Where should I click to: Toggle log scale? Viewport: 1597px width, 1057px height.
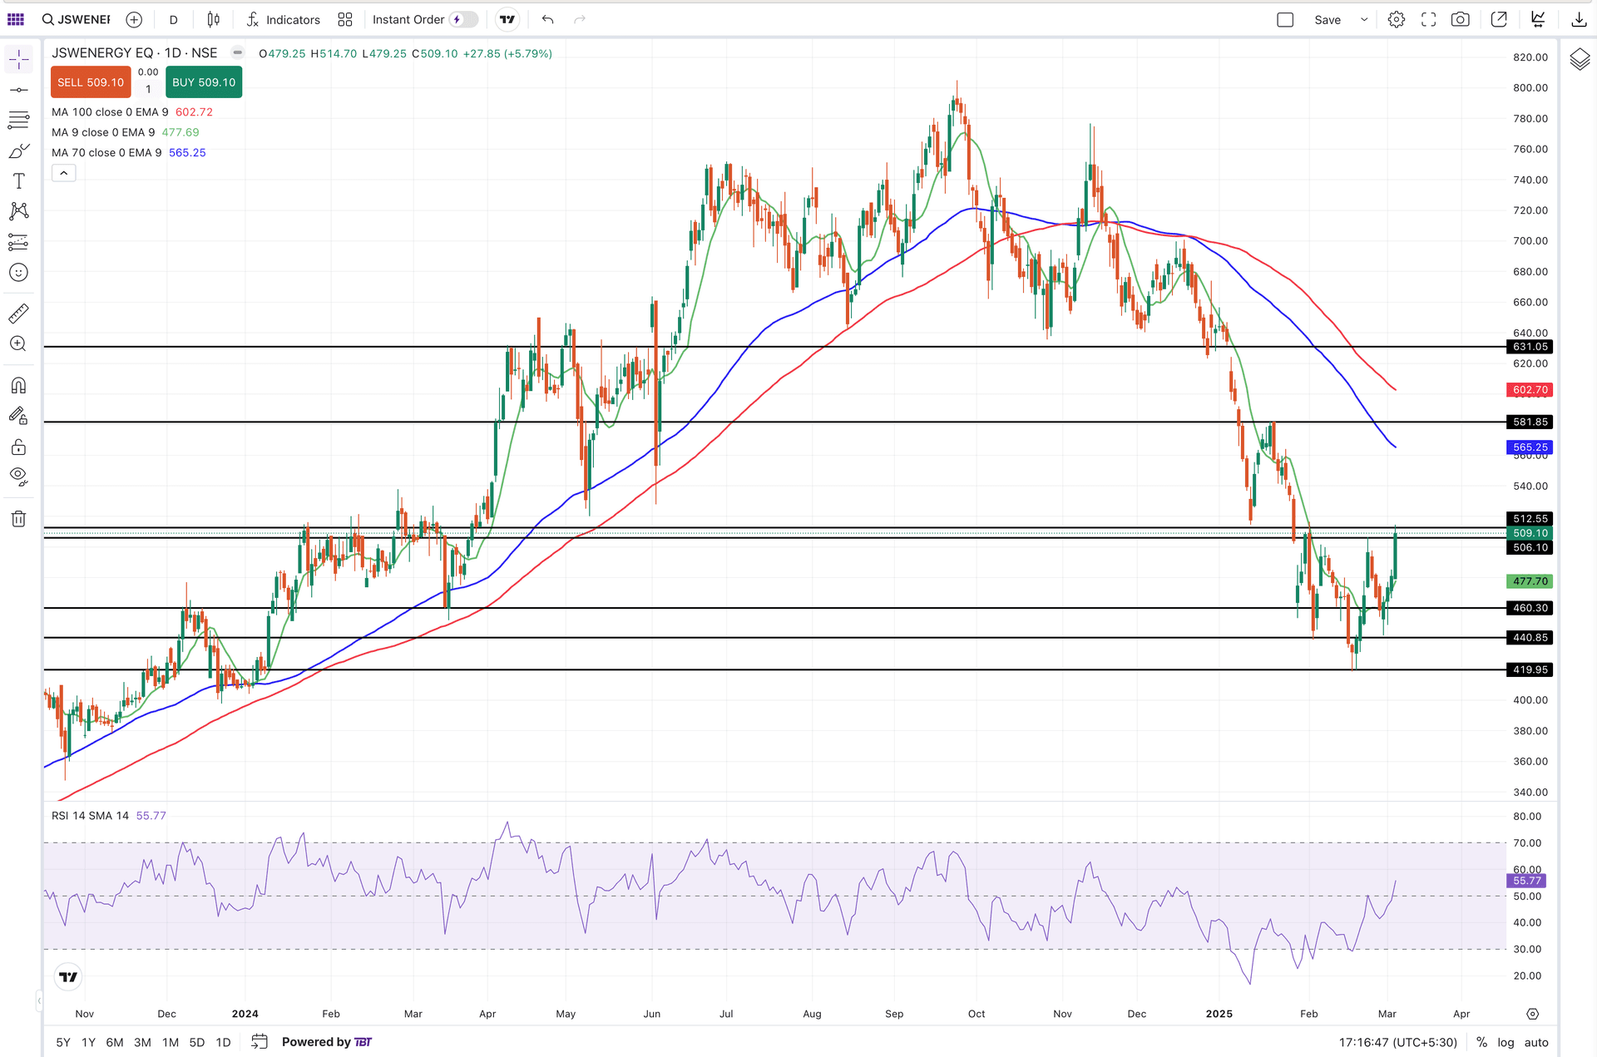coord(1506,1042)
